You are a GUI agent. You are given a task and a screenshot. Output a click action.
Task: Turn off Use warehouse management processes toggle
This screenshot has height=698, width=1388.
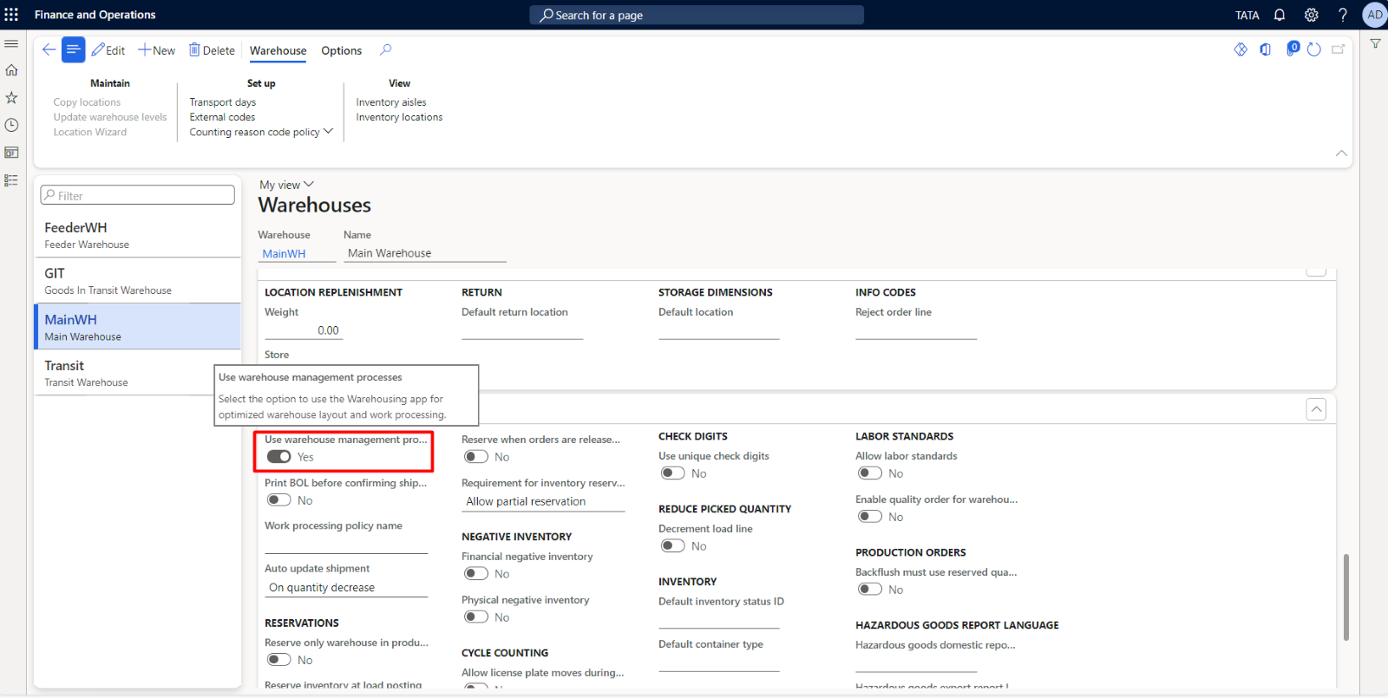pyautogui.click(x=279, y=457)
